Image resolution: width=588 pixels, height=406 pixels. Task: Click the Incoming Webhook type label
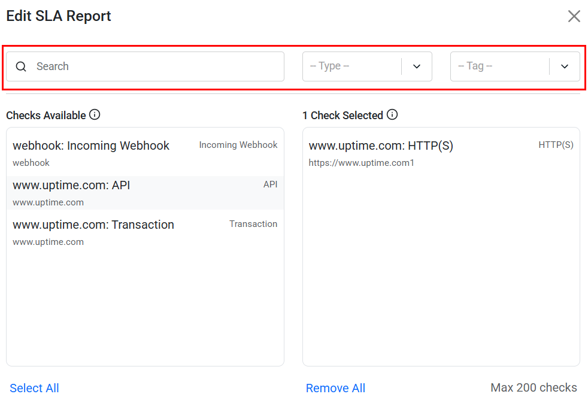(238, 144)
